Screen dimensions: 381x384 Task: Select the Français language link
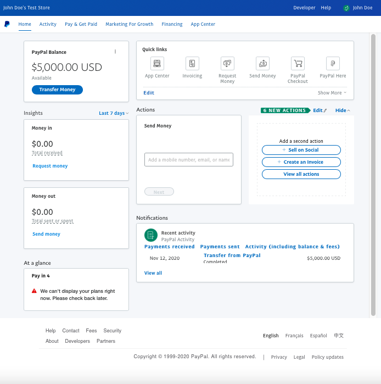point(294,336)
